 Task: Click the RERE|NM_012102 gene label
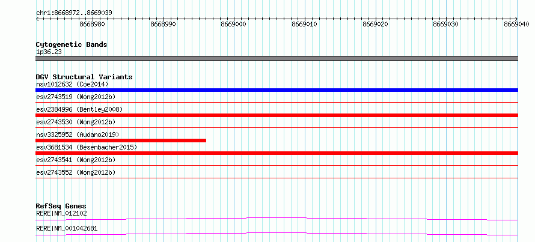click(x=61, y=214)
